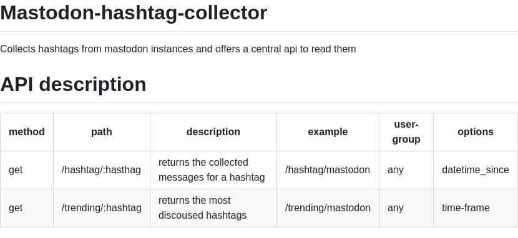Click the path column header
Screen dimensions: 518x238
coord(102,132)
